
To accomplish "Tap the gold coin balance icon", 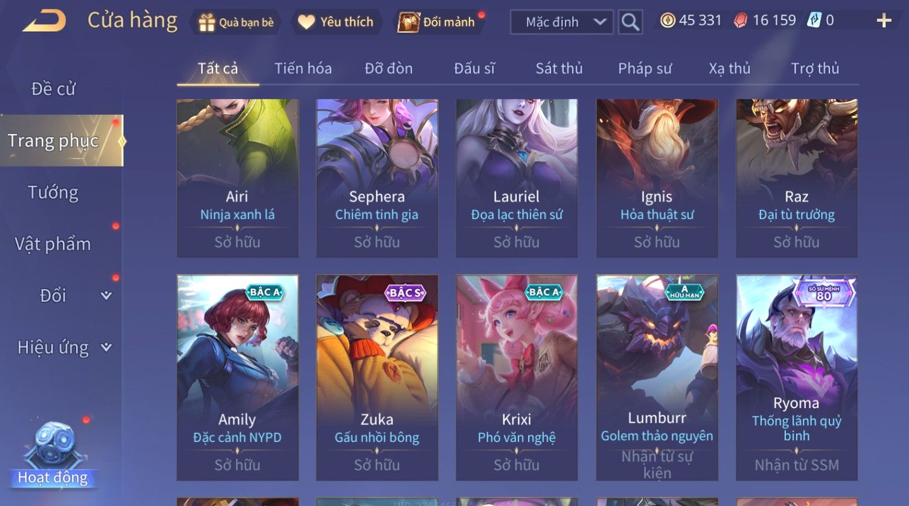I will 667,21.
